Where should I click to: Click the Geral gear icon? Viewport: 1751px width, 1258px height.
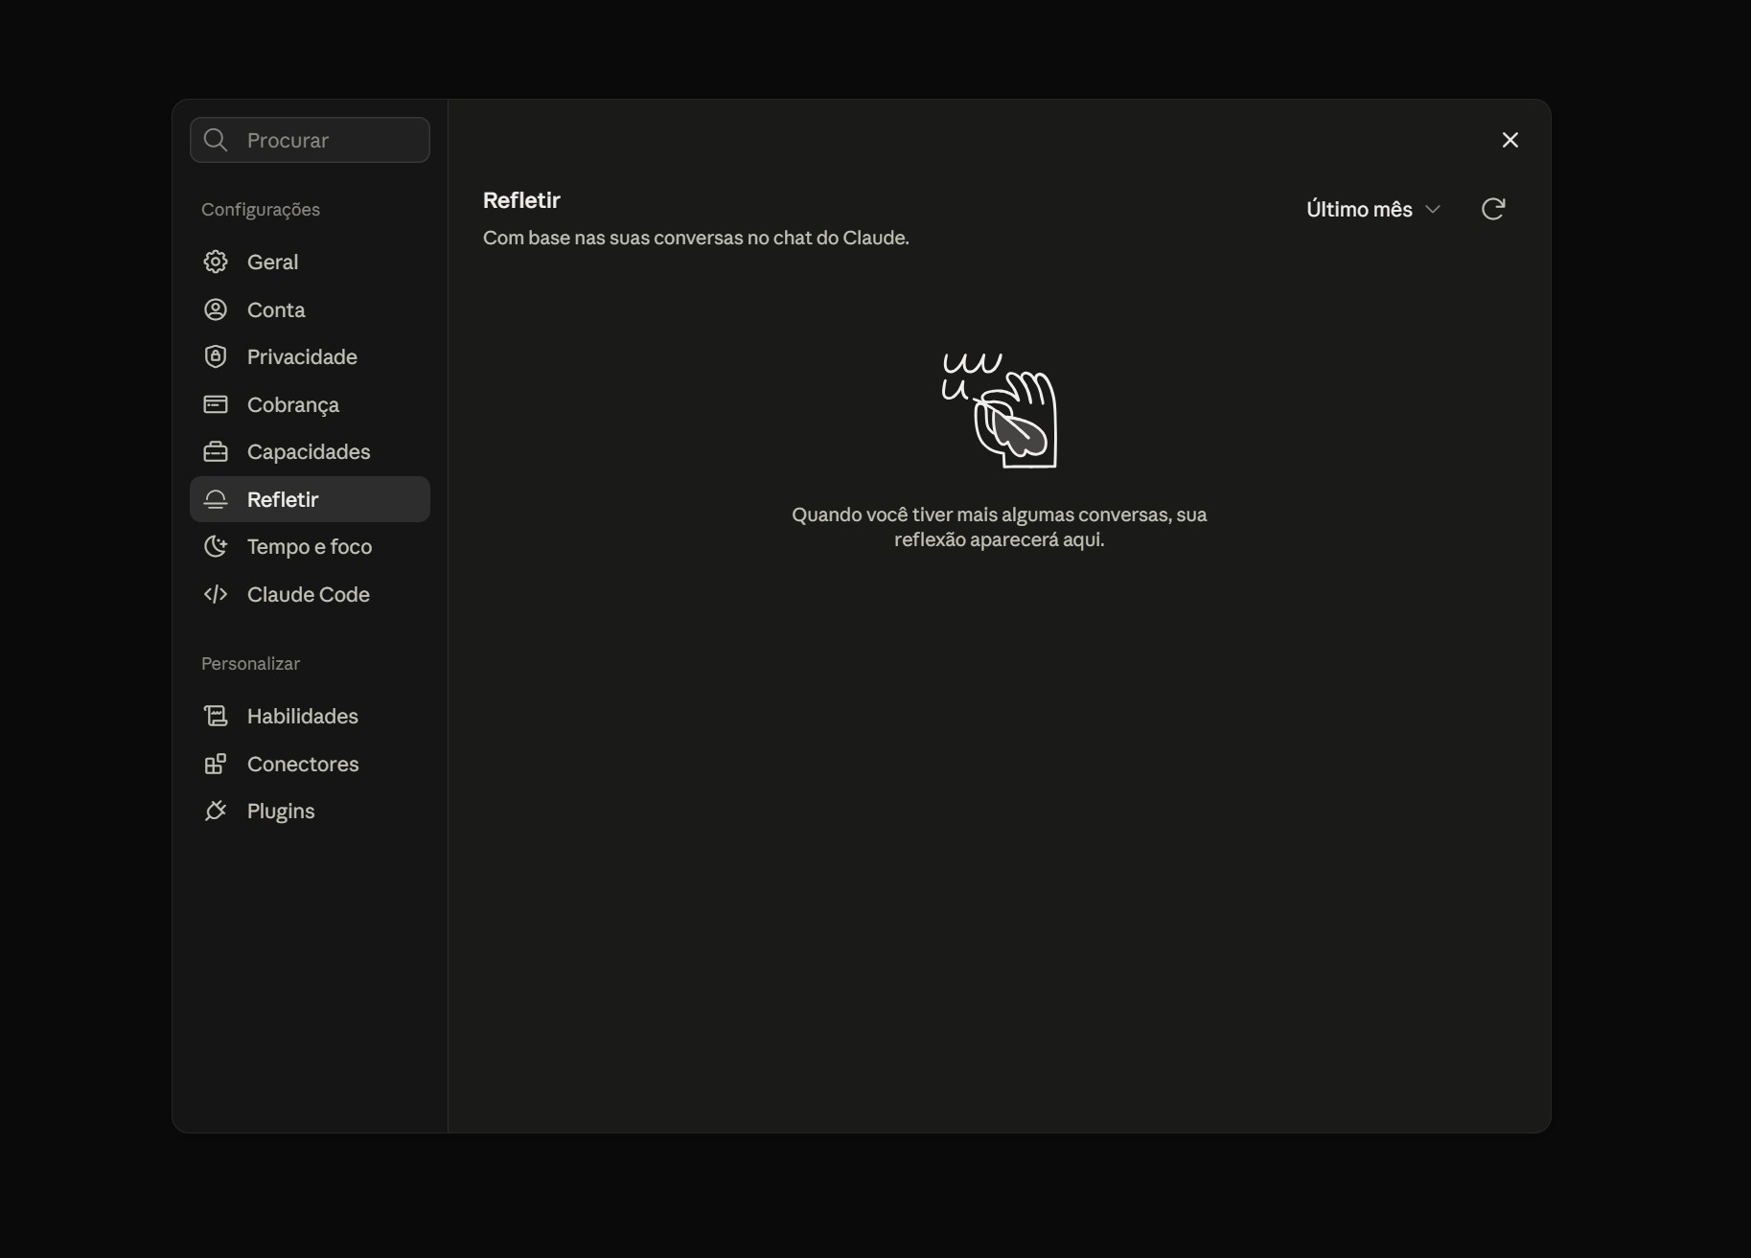[216, 262]
